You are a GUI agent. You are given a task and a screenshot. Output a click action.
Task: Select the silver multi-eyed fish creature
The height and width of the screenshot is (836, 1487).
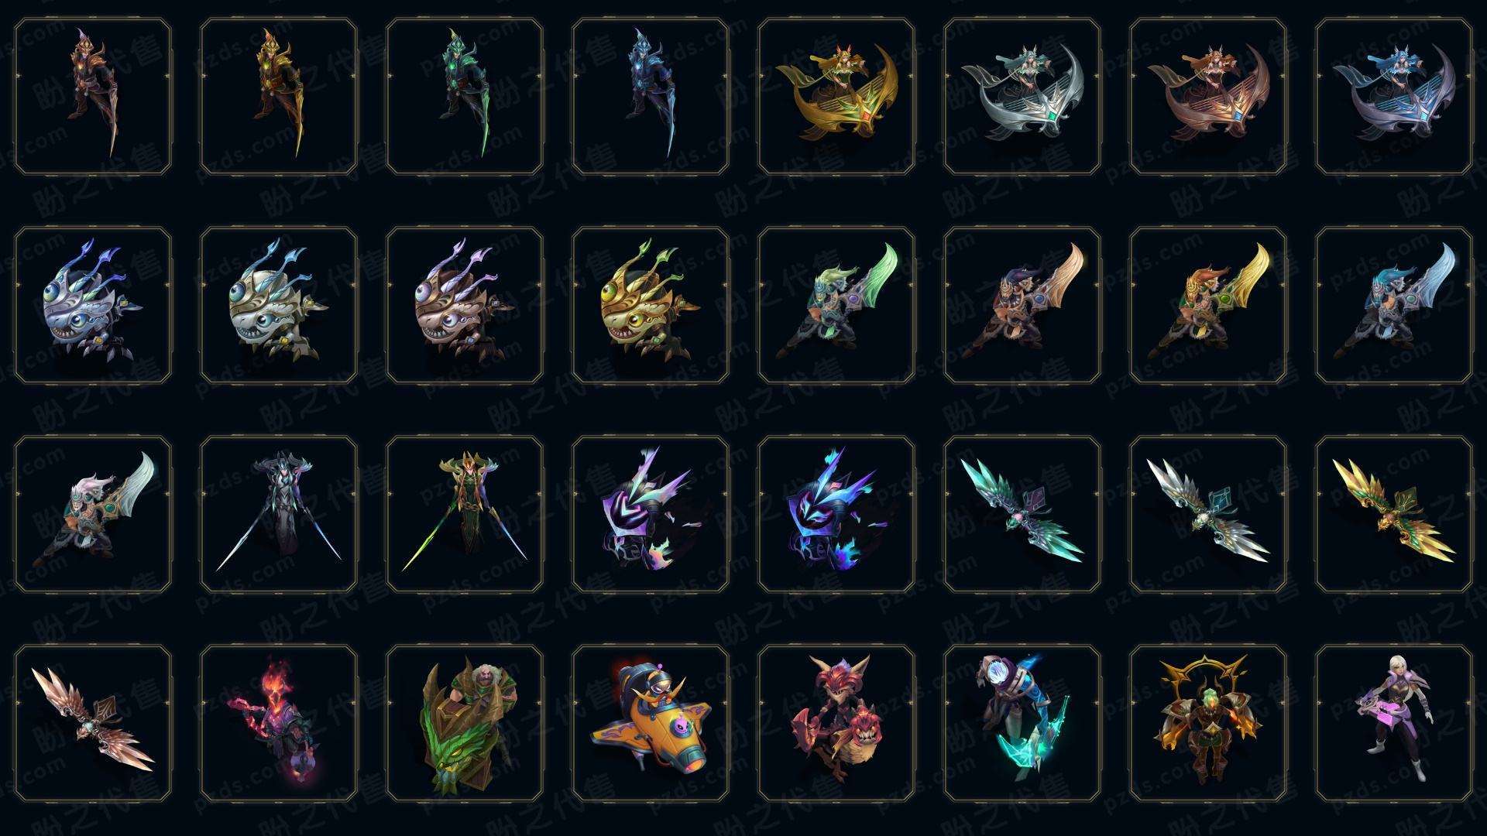(93, 305)
